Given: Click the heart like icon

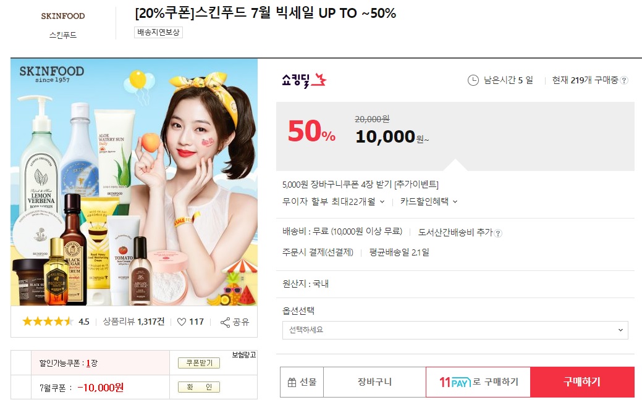Looking at the screenshot, I should coord(182,322).
